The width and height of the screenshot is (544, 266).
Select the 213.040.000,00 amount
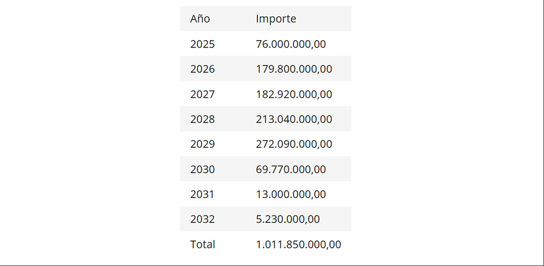(x=294, y=119)
